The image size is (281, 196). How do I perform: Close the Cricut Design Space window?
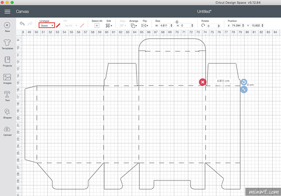[2, 3]
